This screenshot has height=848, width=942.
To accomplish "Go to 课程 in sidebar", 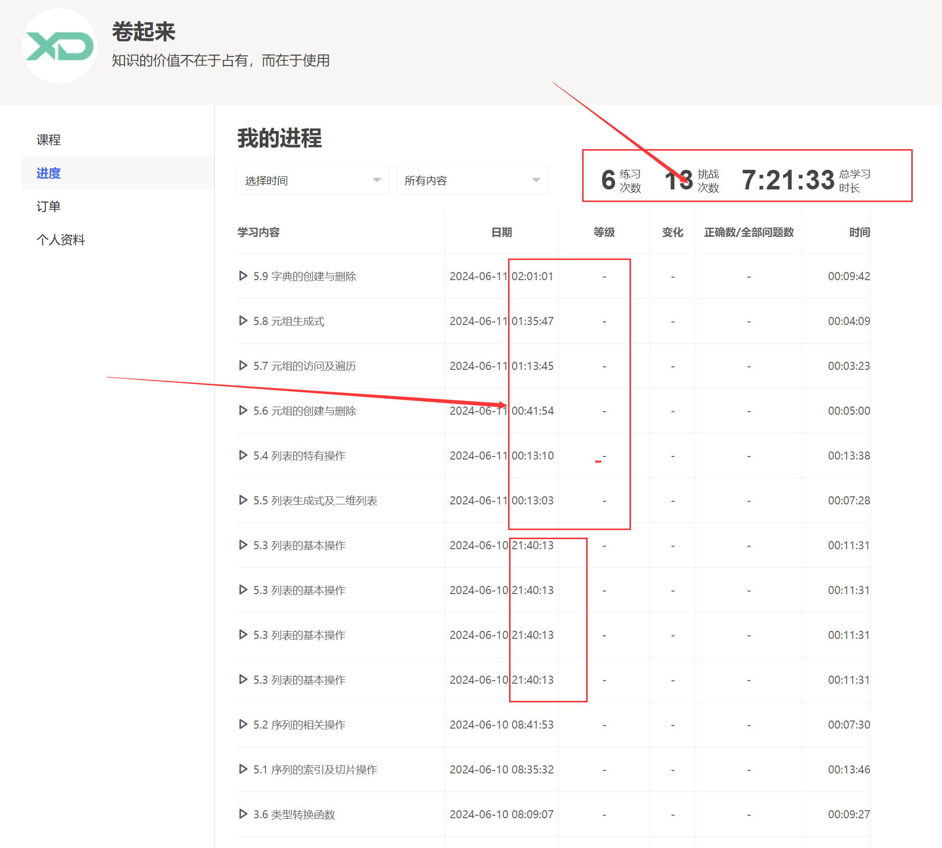I will click(x=48, y=140).
